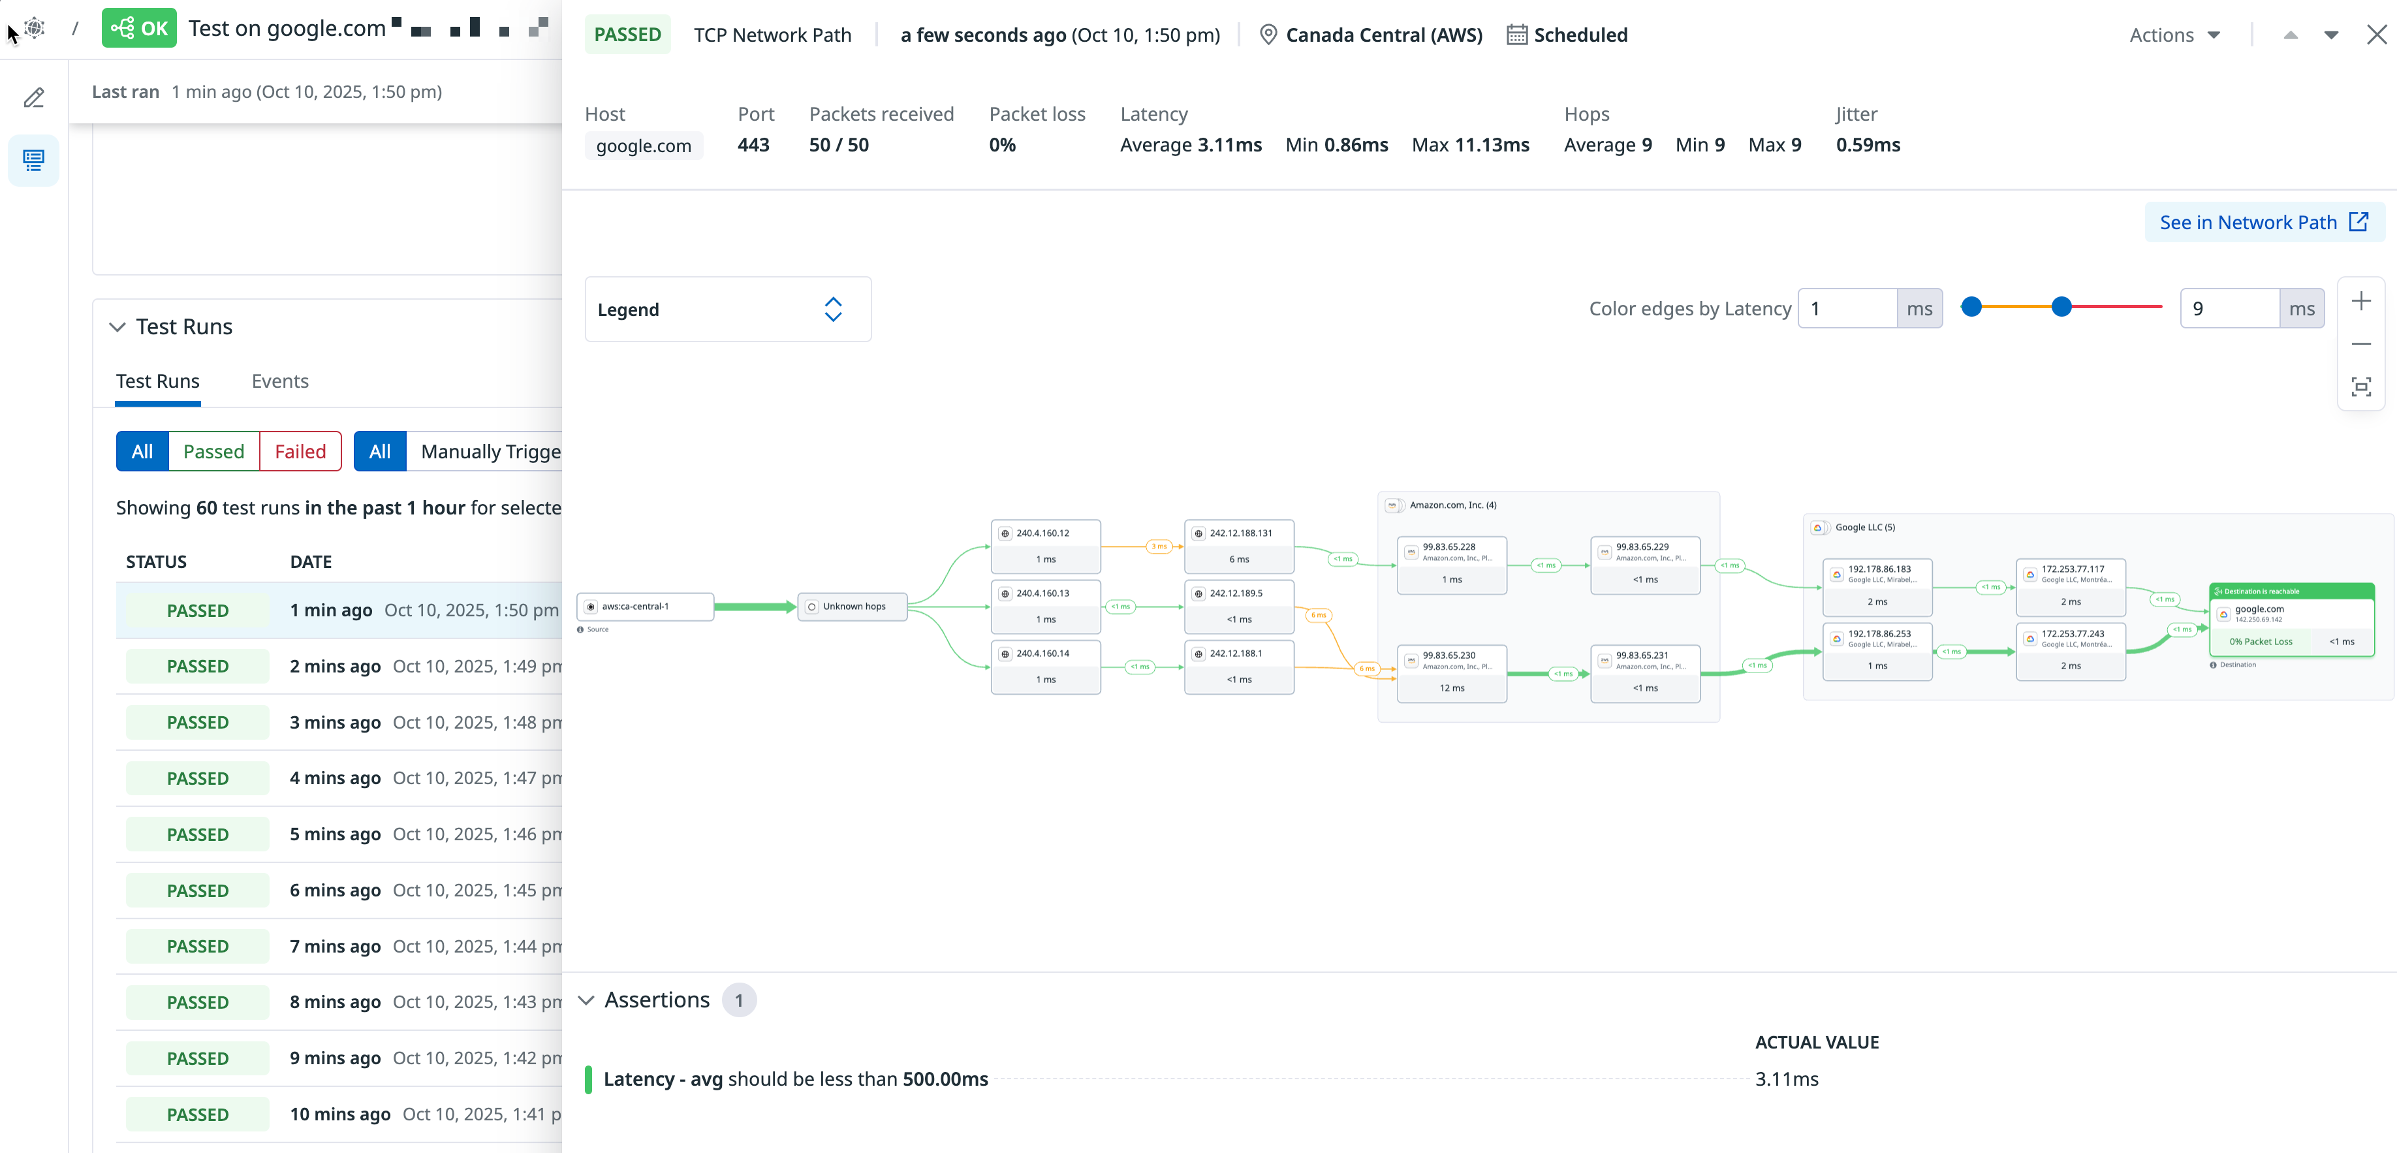Open the Actions dropdown menu

click(x=2174, y=35)
